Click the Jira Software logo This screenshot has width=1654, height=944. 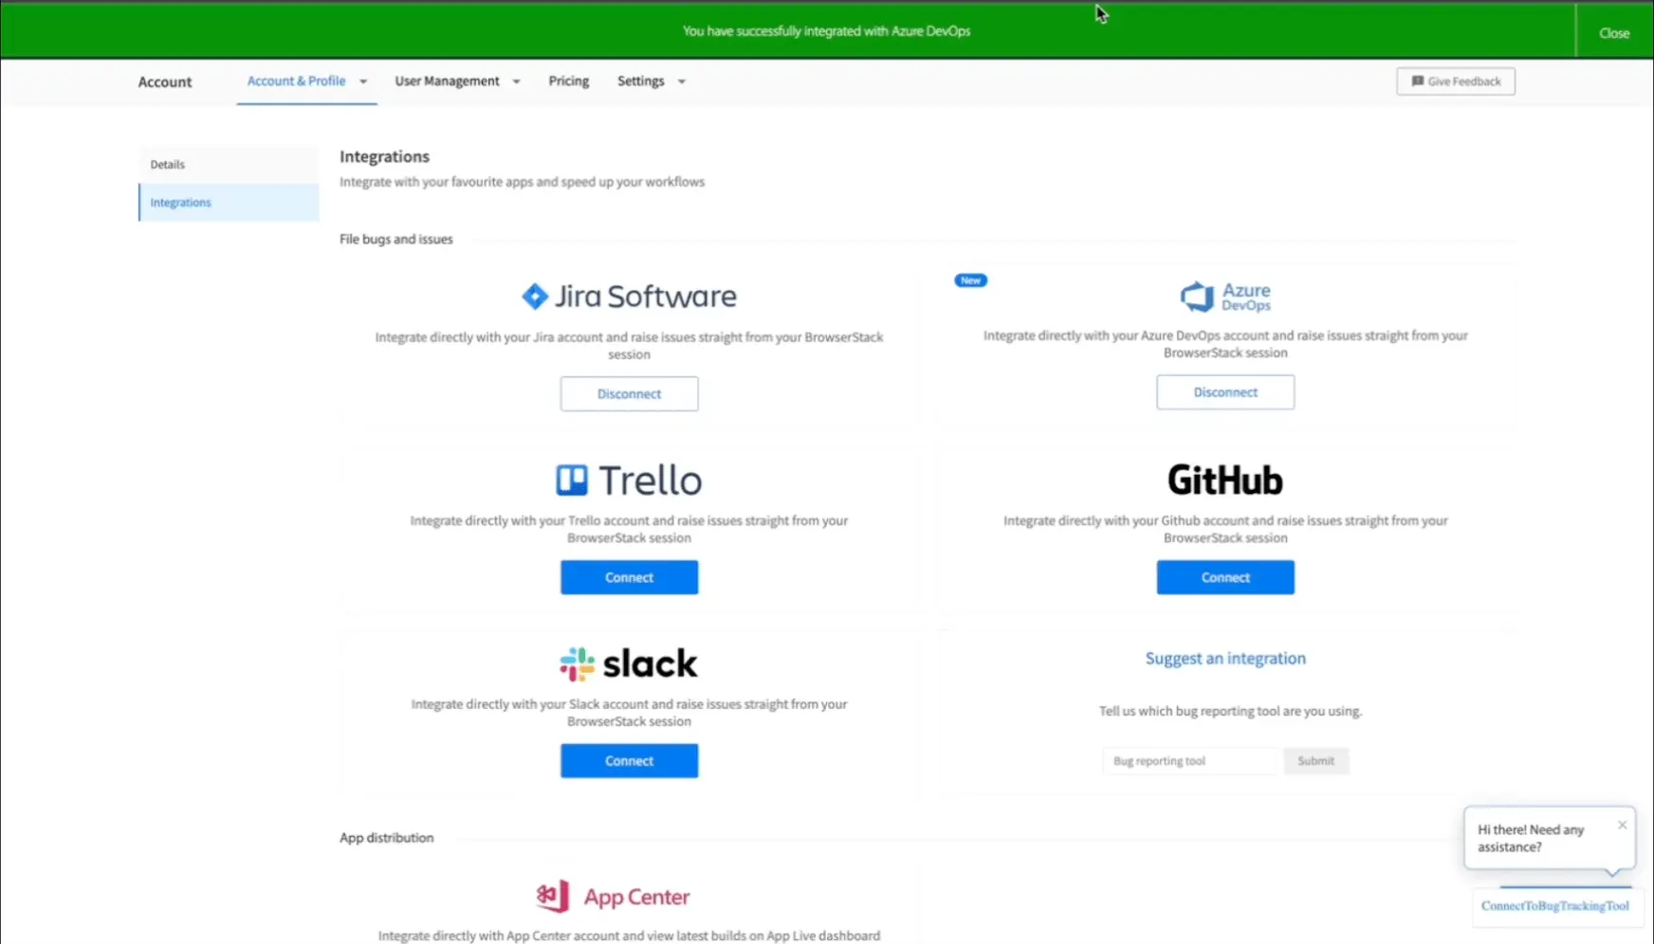(629, 297)
